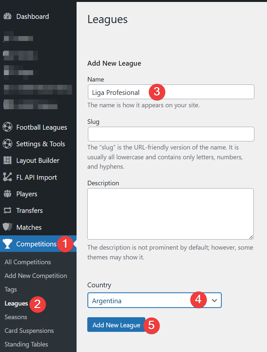The height and width of the screenshot is (352, 267).
Task: Click the Players group icon
Action: click(x=7, y=193)
